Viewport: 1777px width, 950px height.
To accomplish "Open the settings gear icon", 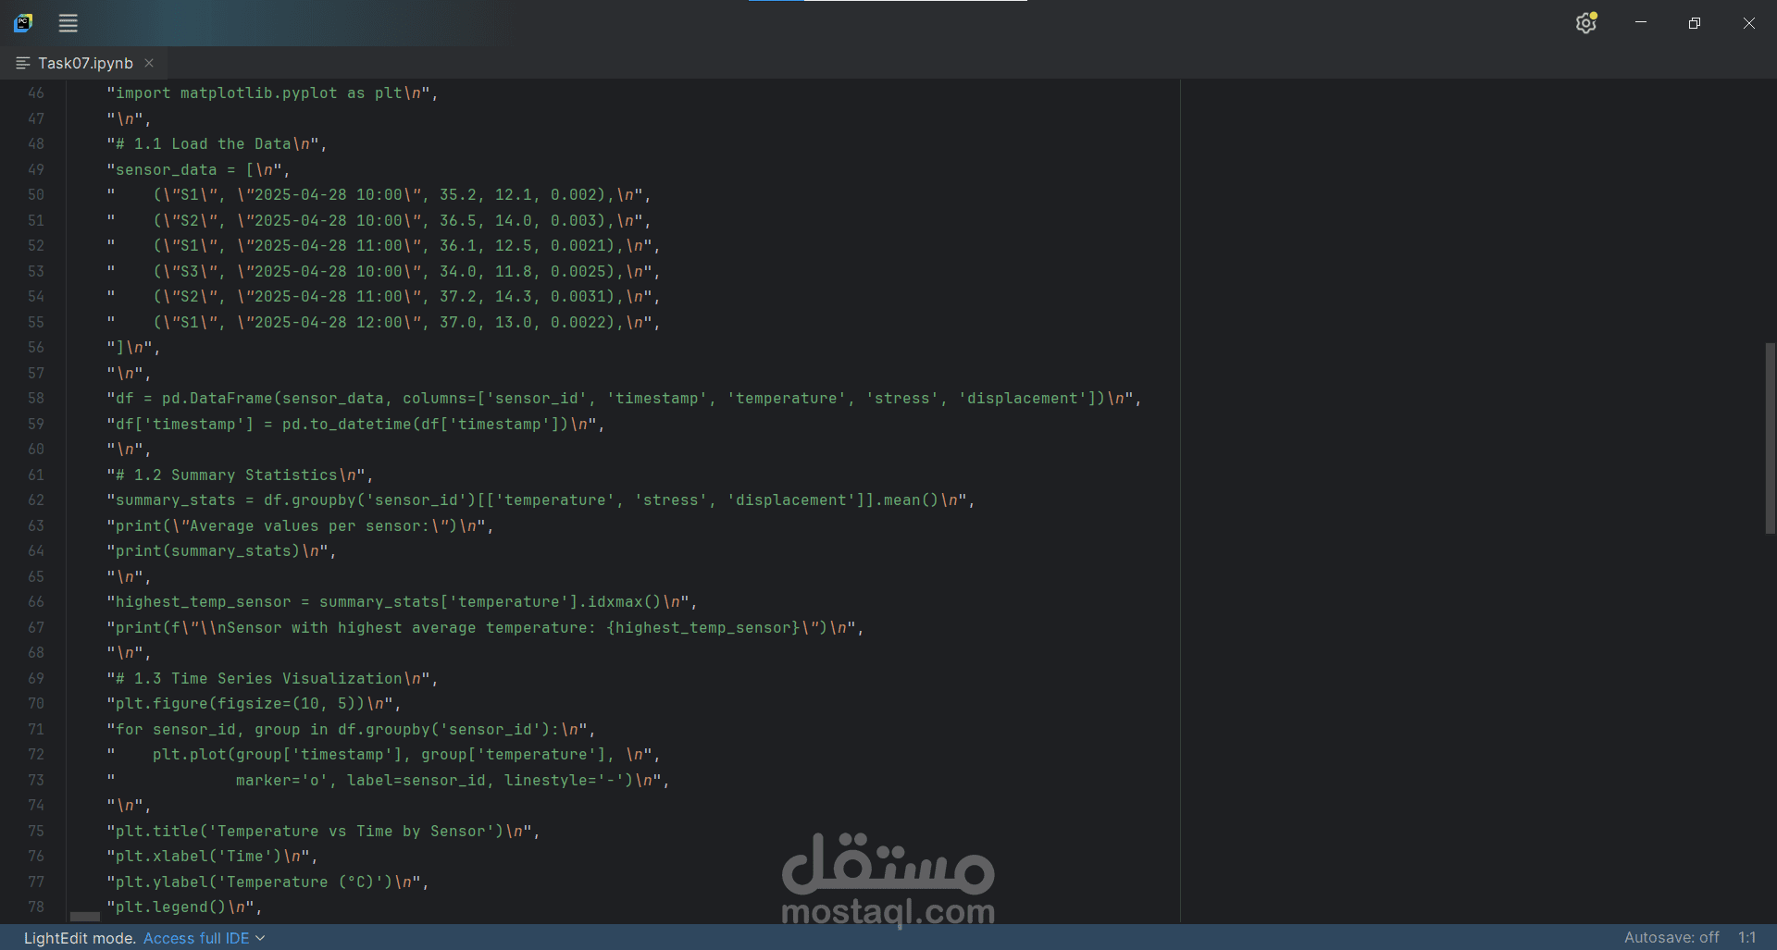I will pos(1585,23).
